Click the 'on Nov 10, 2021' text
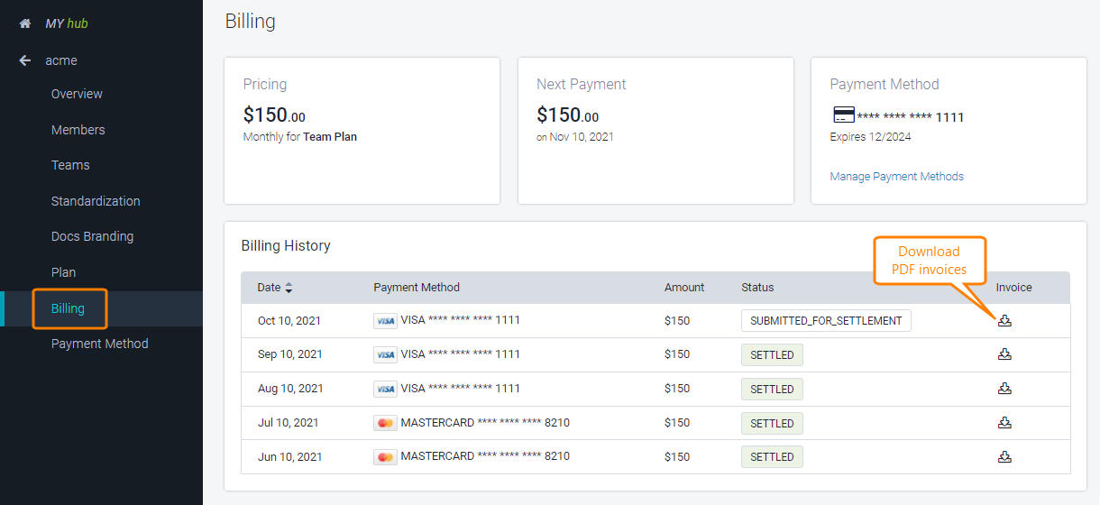The image size is (1100, 505). pos(575,137)
